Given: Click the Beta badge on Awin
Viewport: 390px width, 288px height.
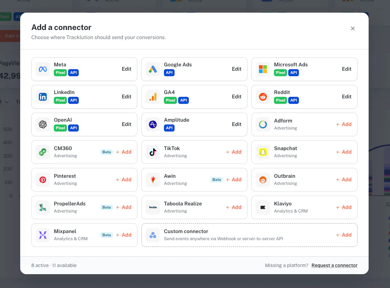Looking at the screenshot, I should coord(217,179).
